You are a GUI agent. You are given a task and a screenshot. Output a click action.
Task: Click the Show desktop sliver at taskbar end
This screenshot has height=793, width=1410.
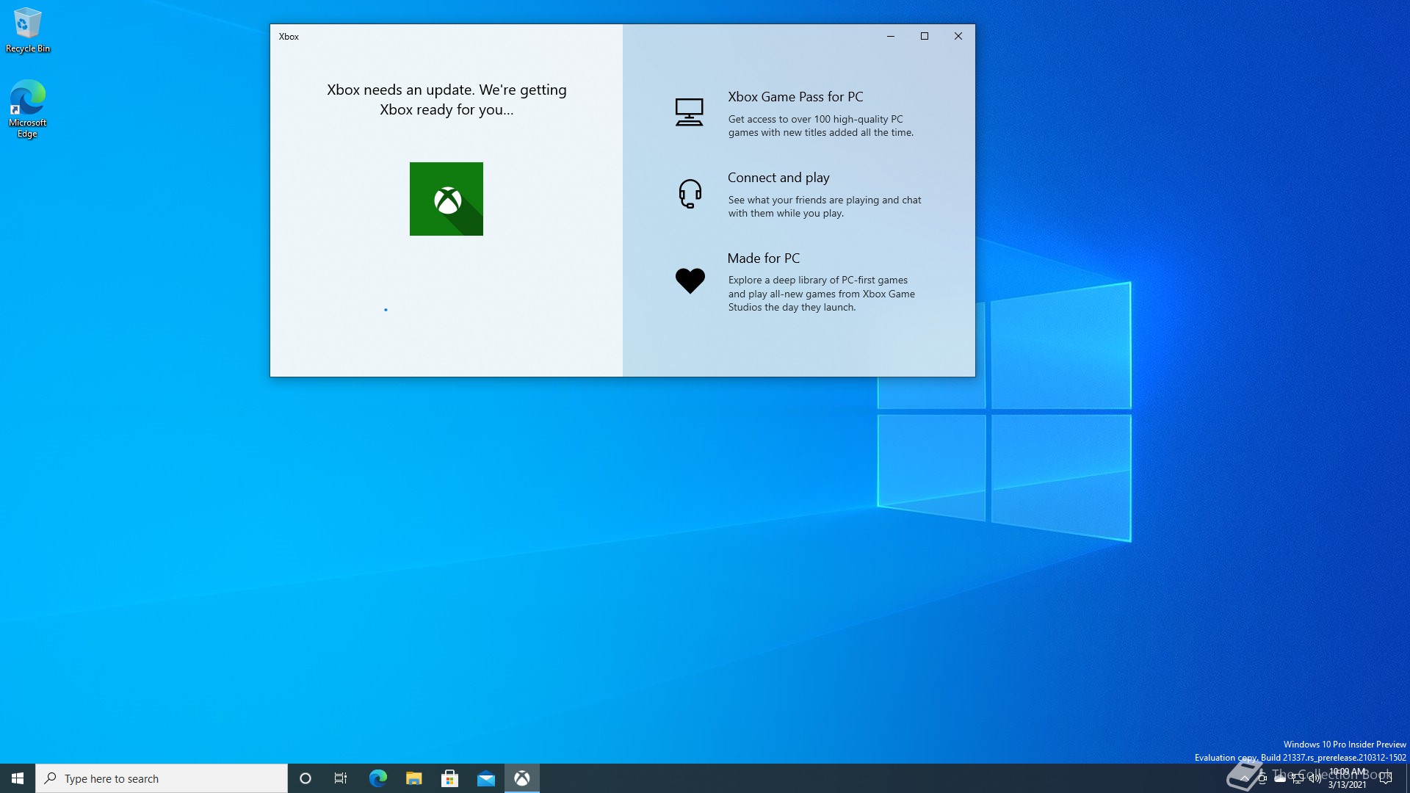[x=1407, y=778]
